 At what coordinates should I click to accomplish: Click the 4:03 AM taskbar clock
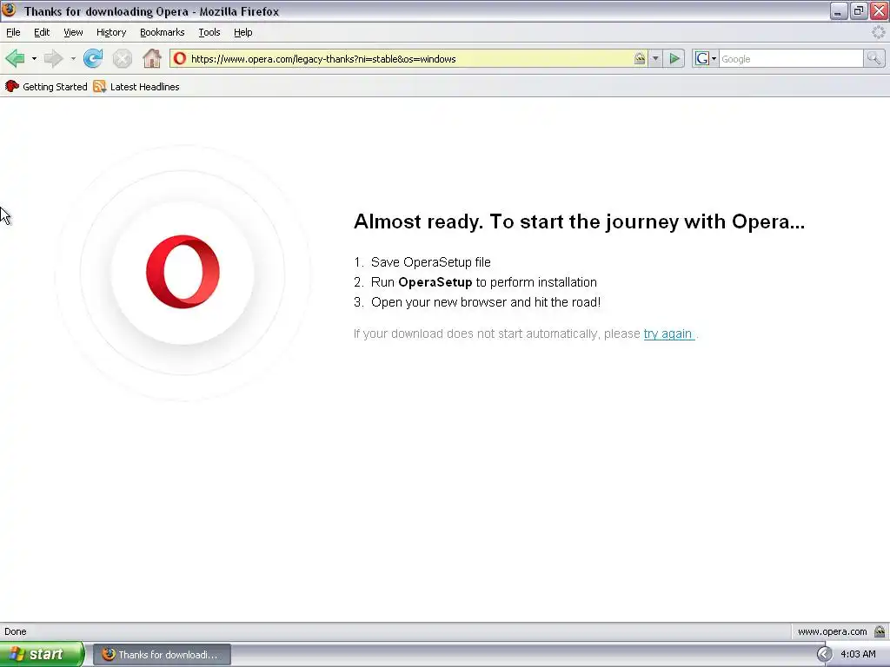click(x=858, y=654)
